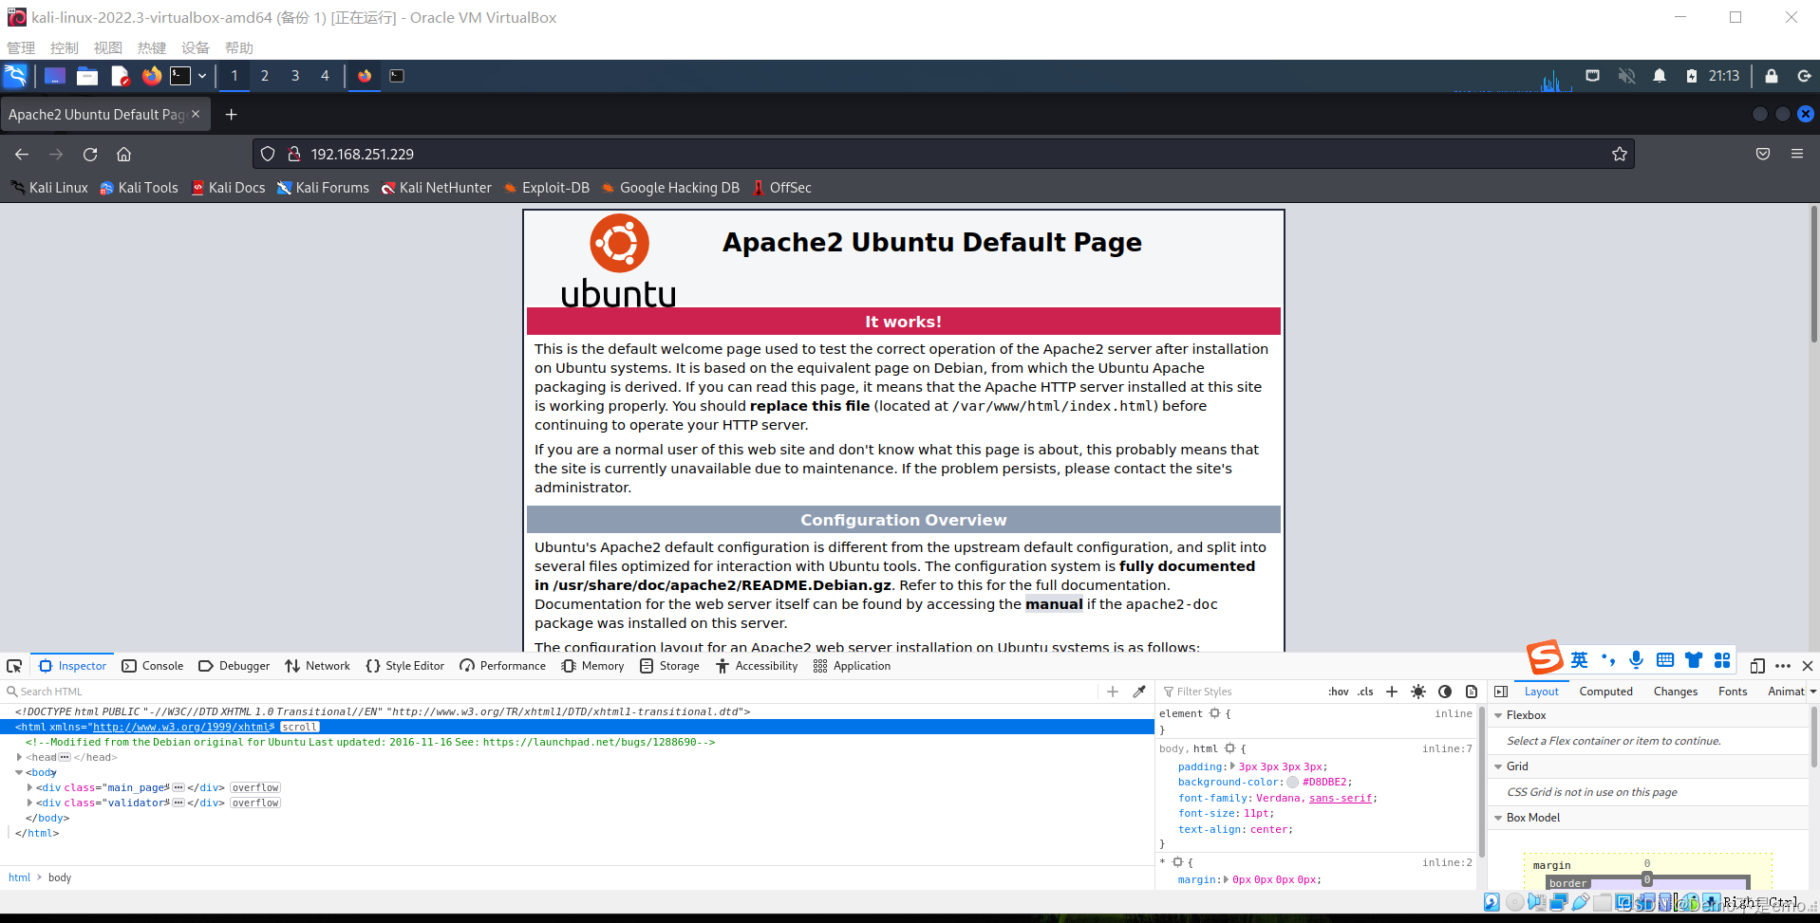Screen dimensions: 1820x923
Task: Toggle the scroll badge on the html node
Action: click(300, 728)
